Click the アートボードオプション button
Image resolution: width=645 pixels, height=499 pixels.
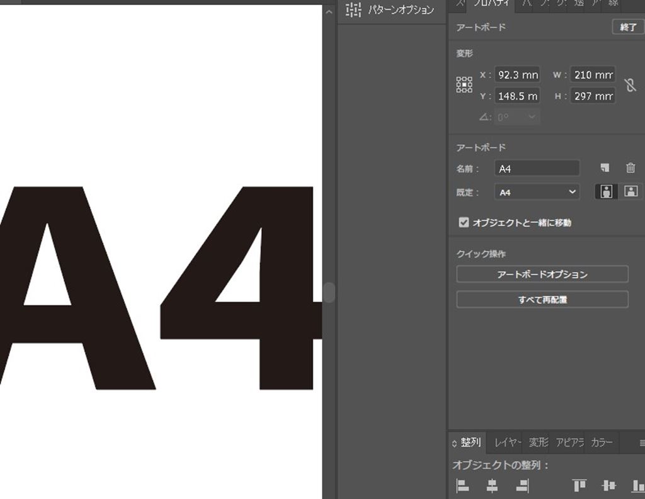(542, 274)
